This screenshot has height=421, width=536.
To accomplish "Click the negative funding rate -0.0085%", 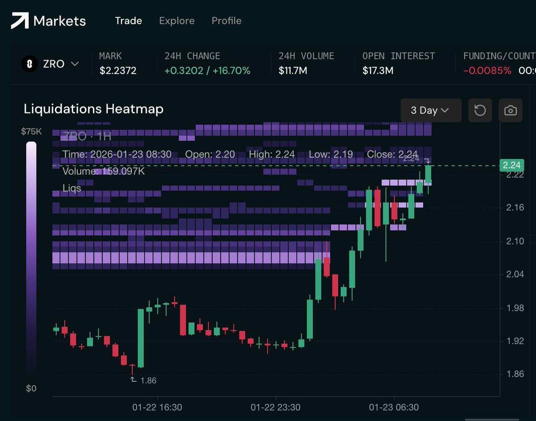I will [487, 70].
